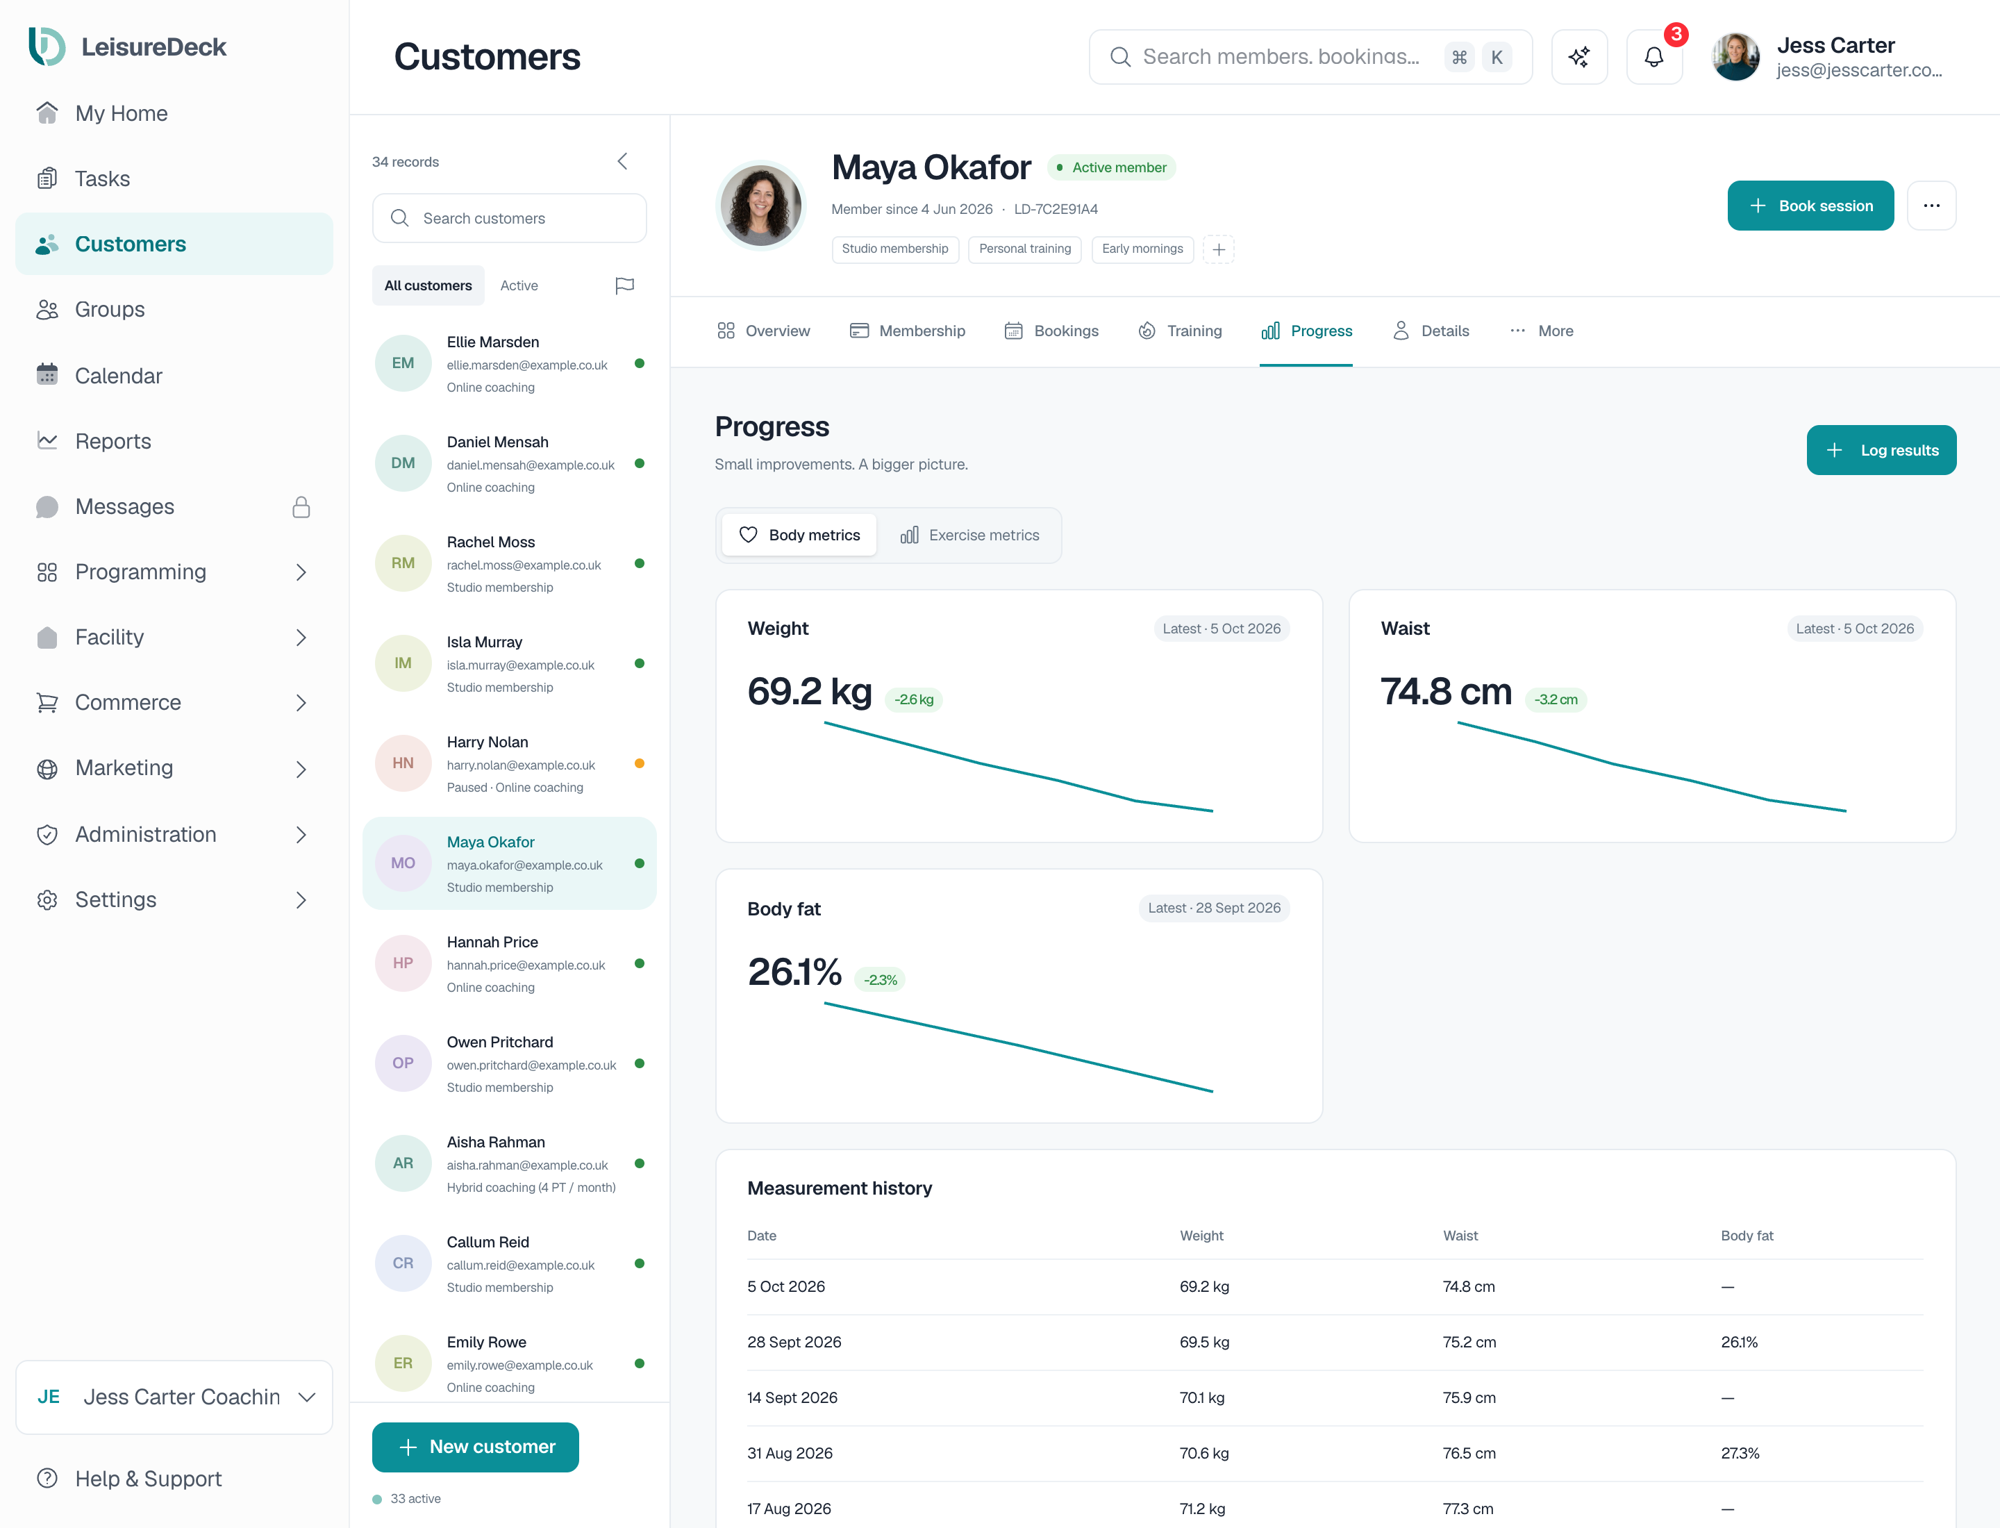Add a tag with the plus icon
2000x1528 pixels.
click(x=1219, y=249)
